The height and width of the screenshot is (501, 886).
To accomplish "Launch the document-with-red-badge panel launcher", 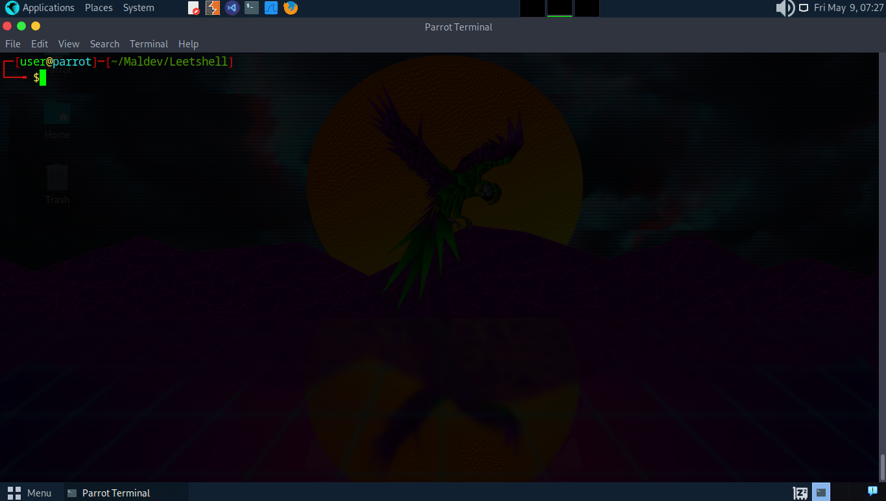I will [193, 8].
